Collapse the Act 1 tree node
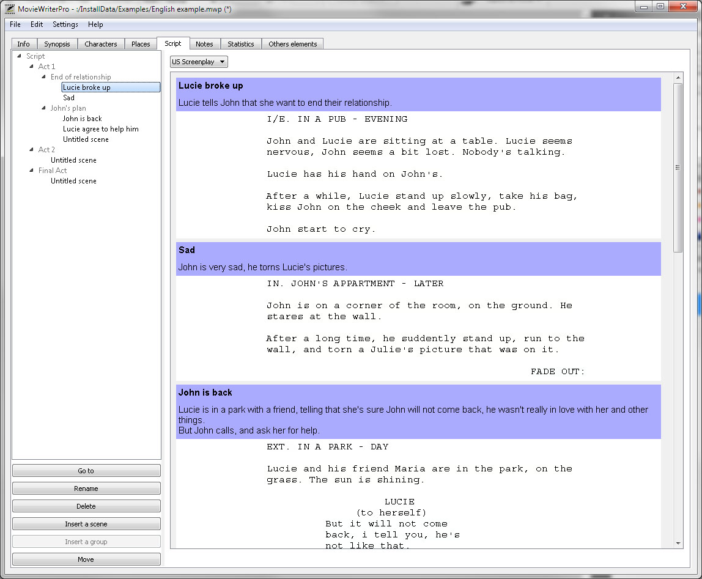This screenshot has height=579, width=702. pyautogui.click(x=31, y=66)
